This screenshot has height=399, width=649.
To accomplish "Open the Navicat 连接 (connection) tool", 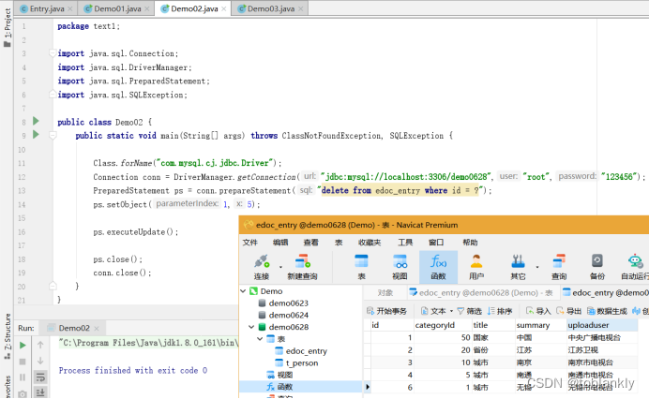I will tap(262, 267).
